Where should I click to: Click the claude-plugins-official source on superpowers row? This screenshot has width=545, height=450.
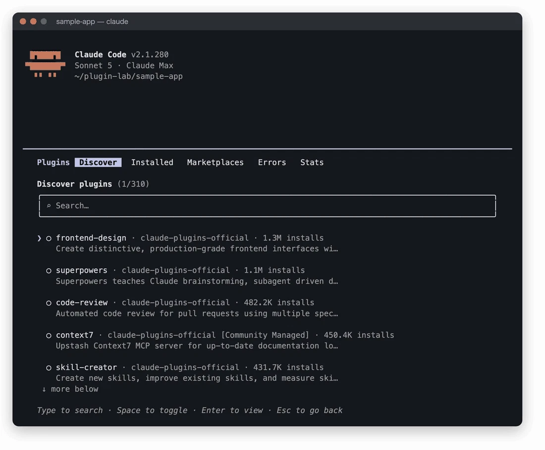click(x=175, y=270)
